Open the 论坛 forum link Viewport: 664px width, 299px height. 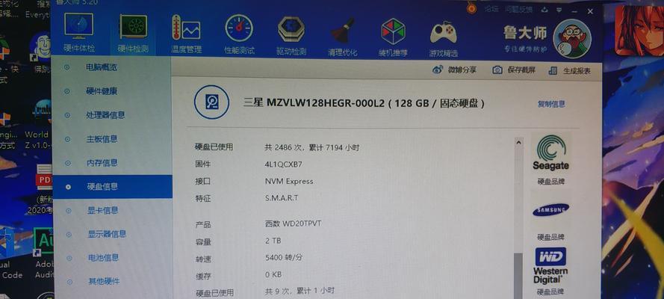491,8
